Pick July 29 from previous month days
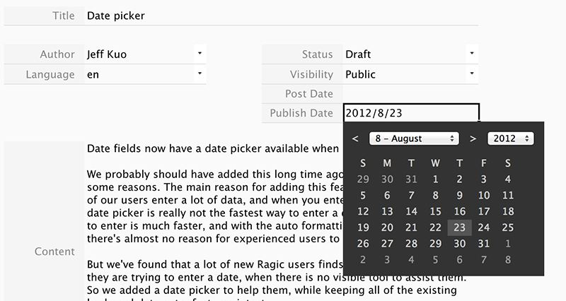The height and width of the screenshot is (301, 566). [363, 179]
